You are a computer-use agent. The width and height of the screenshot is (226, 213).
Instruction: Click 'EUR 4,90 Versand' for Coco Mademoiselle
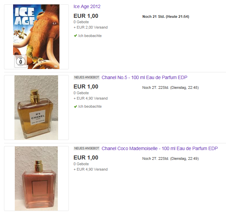point(92,169)
